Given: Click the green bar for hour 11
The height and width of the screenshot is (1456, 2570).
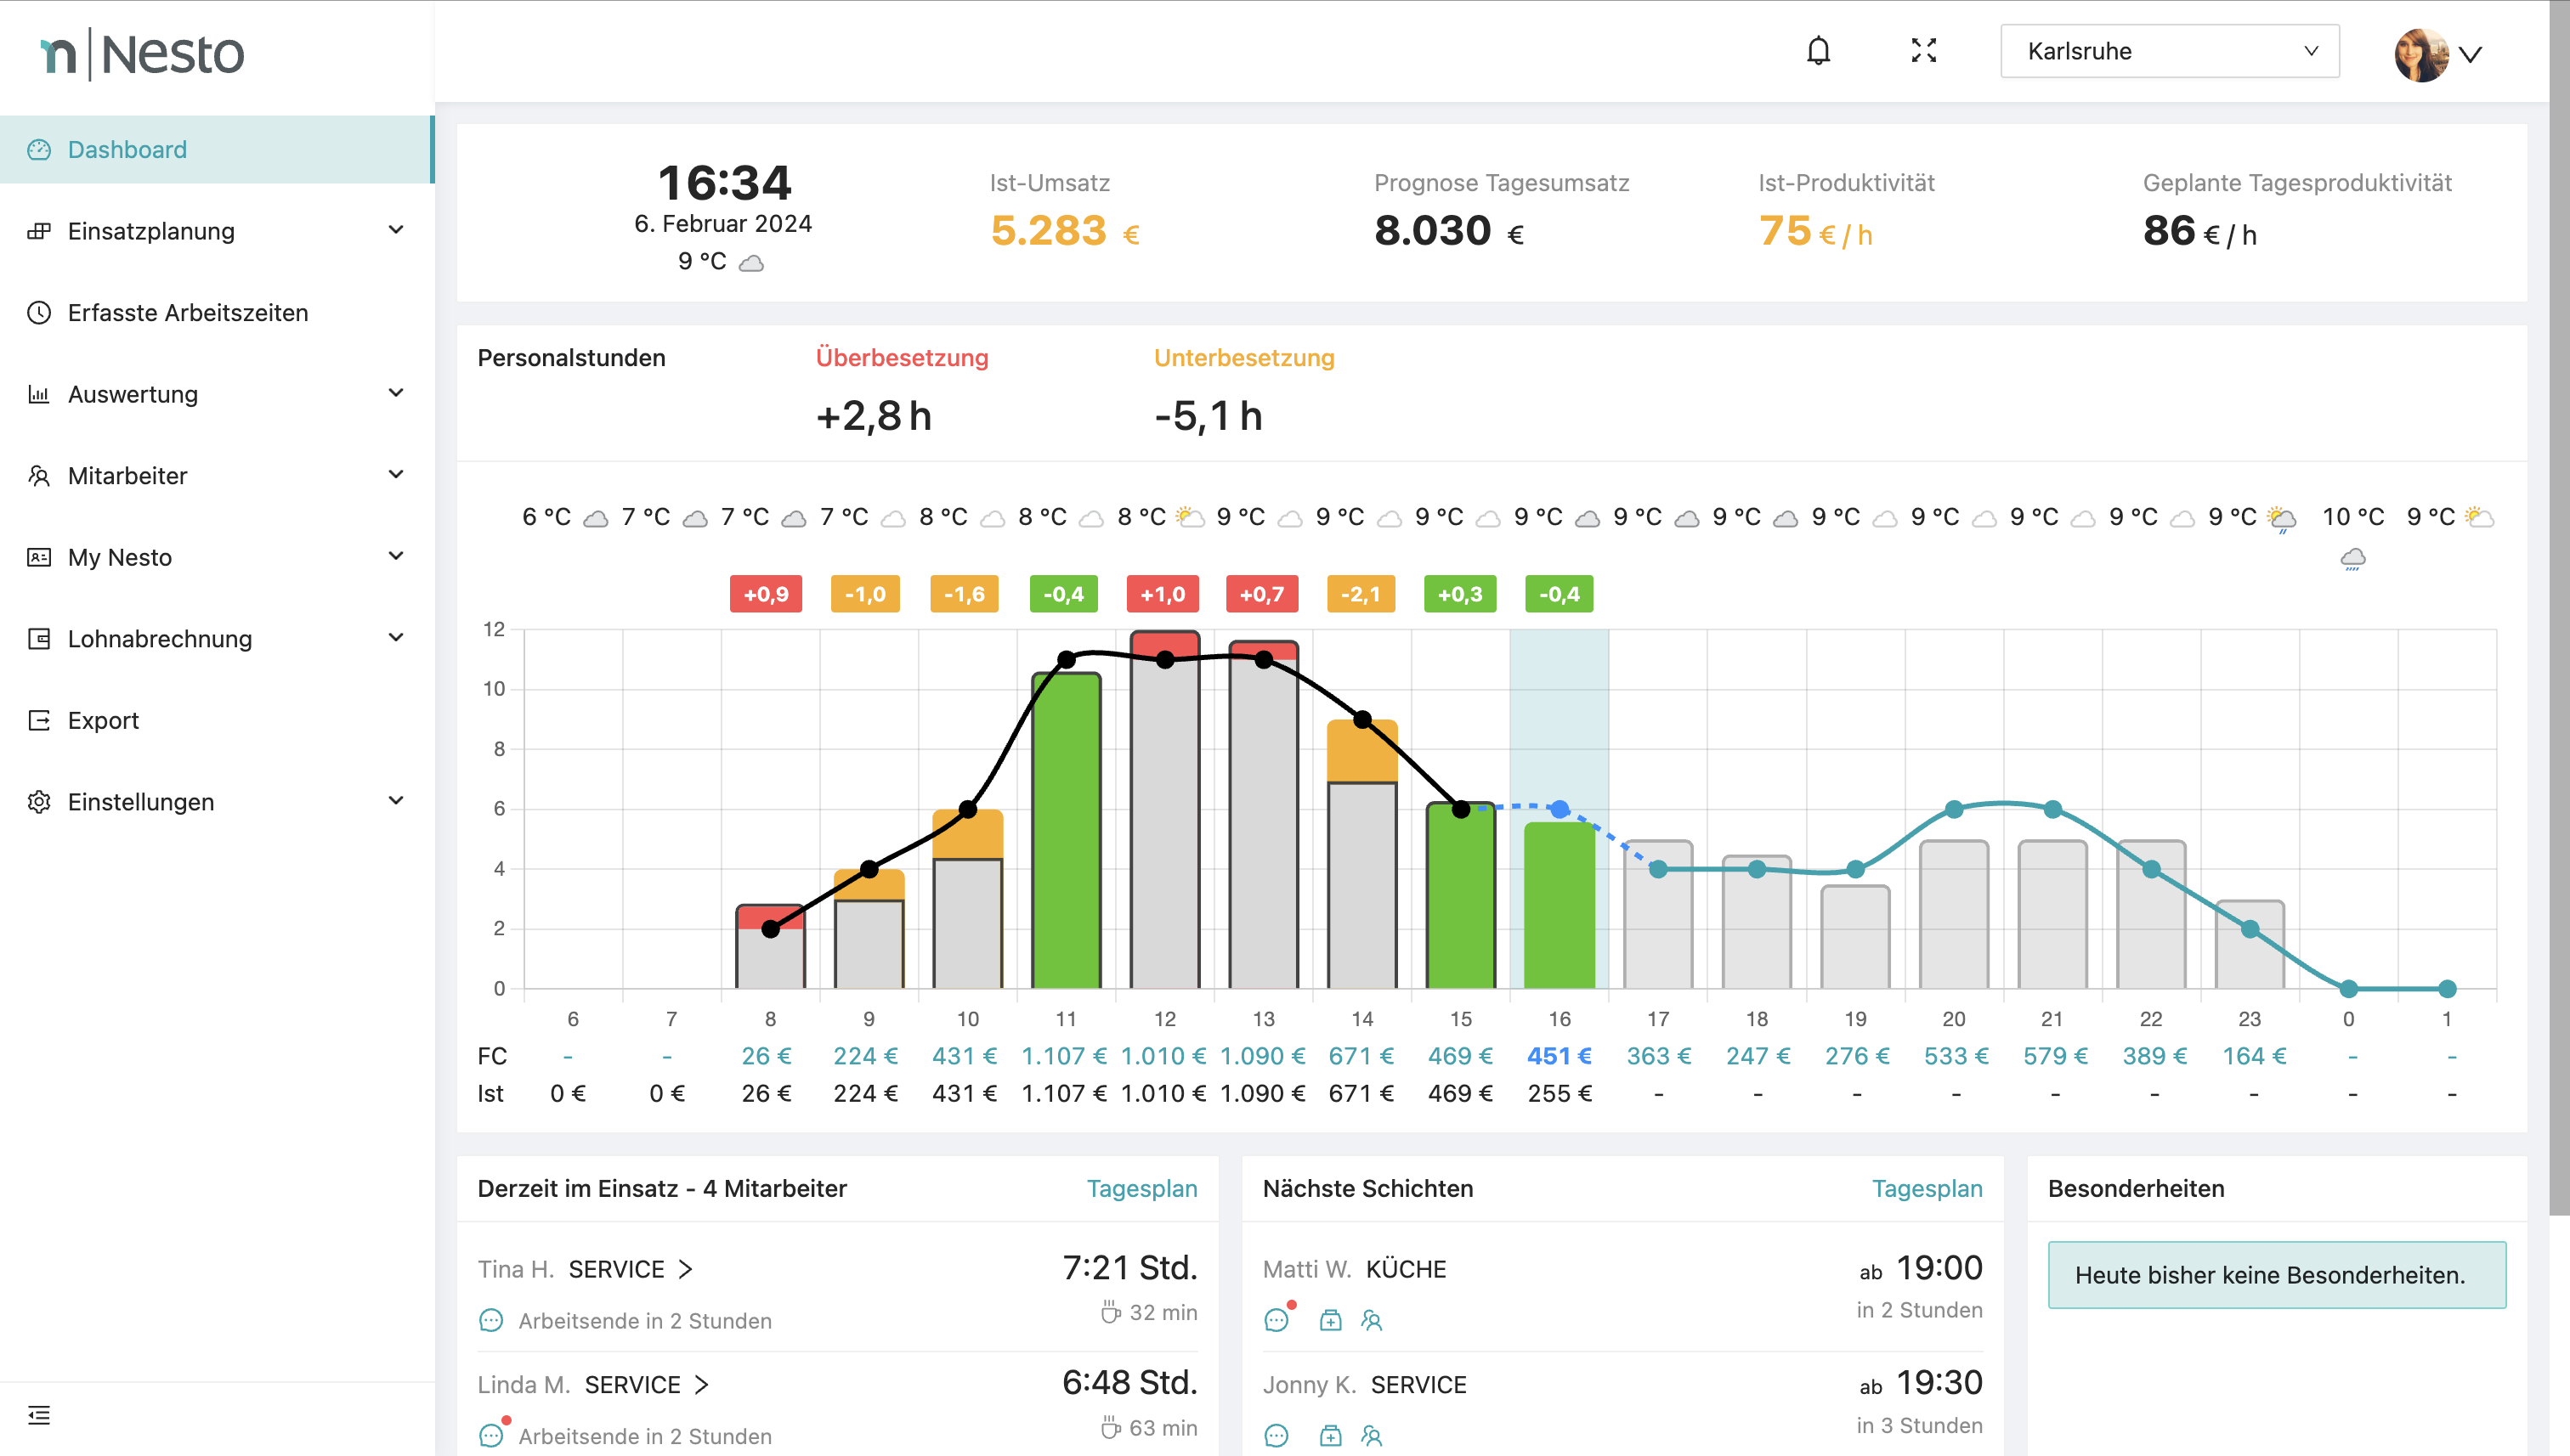Looking at the screenshot, I should 1067,830.
